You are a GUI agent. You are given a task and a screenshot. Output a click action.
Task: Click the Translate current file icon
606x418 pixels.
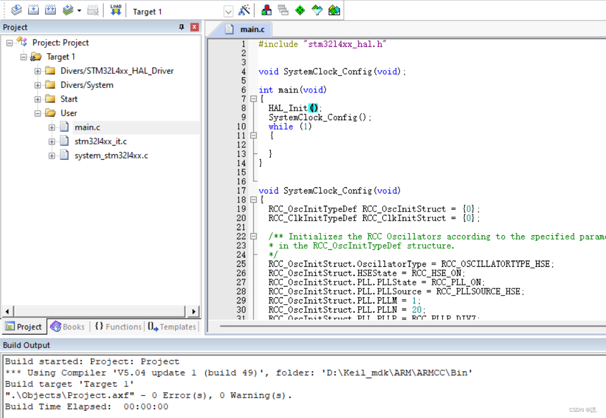[x=16, y=10]
